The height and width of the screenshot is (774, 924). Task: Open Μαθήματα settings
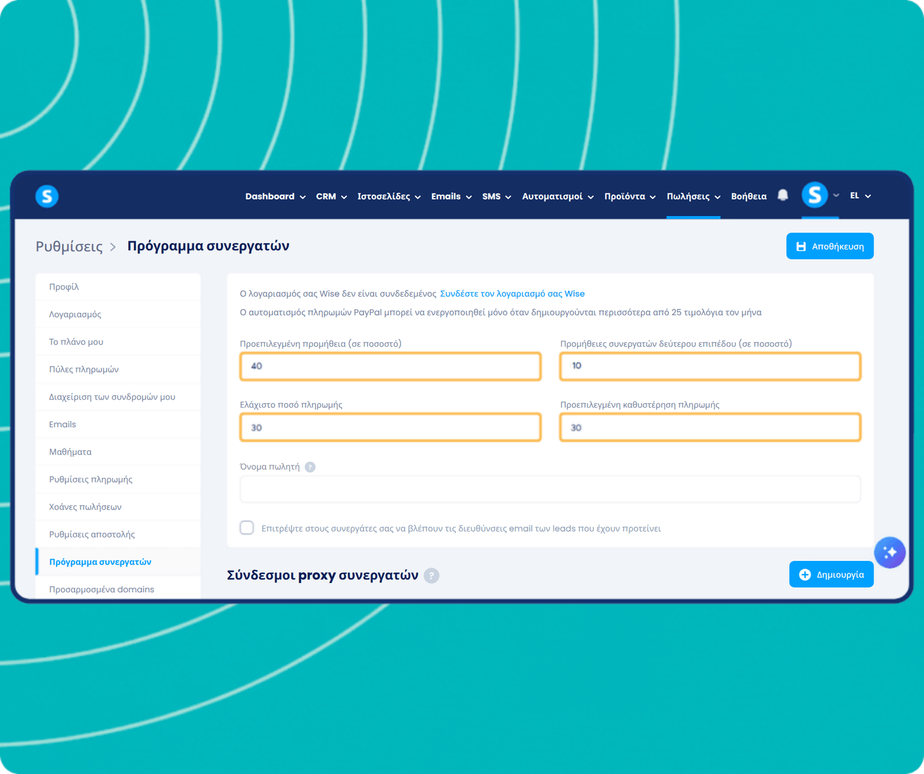coord(118,452)
